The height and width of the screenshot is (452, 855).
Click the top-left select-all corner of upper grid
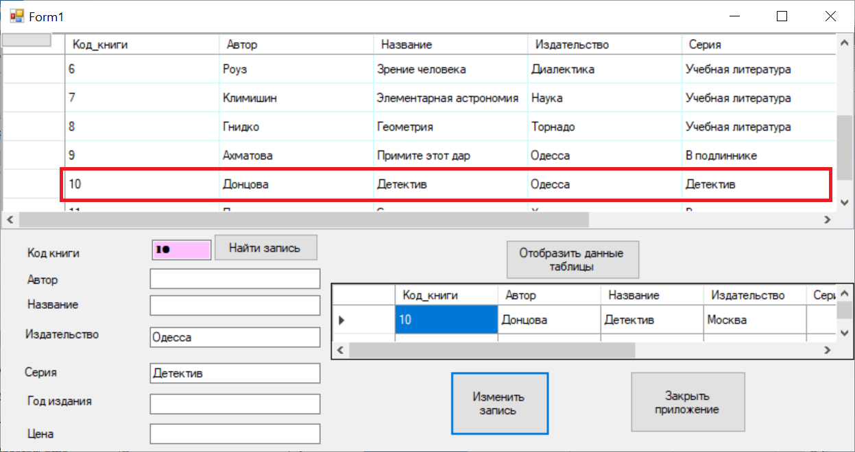point(27,40)
